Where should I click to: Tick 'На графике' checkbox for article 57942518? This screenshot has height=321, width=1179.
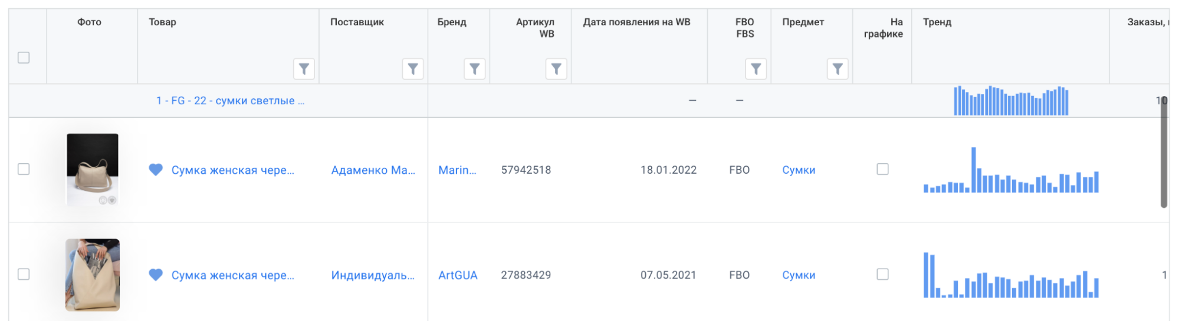(x=882, y=170)
